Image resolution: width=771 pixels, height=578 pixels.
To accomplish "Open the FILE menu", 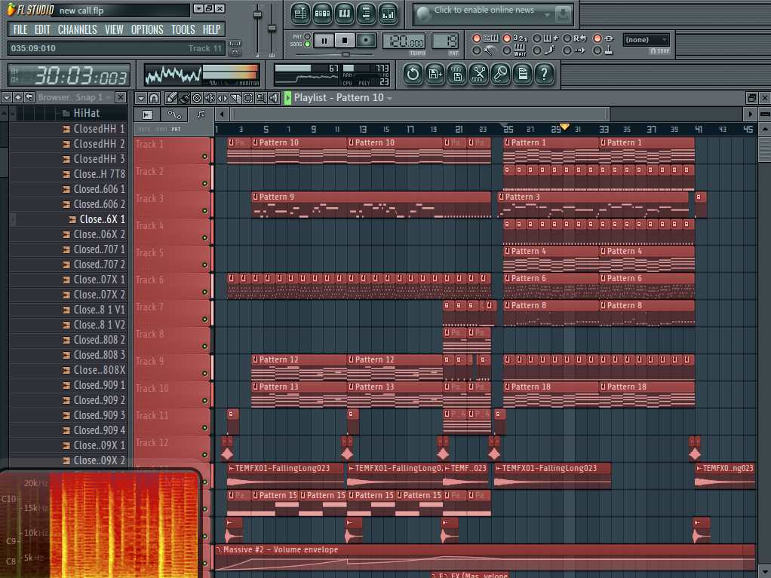I will (20, 29).
